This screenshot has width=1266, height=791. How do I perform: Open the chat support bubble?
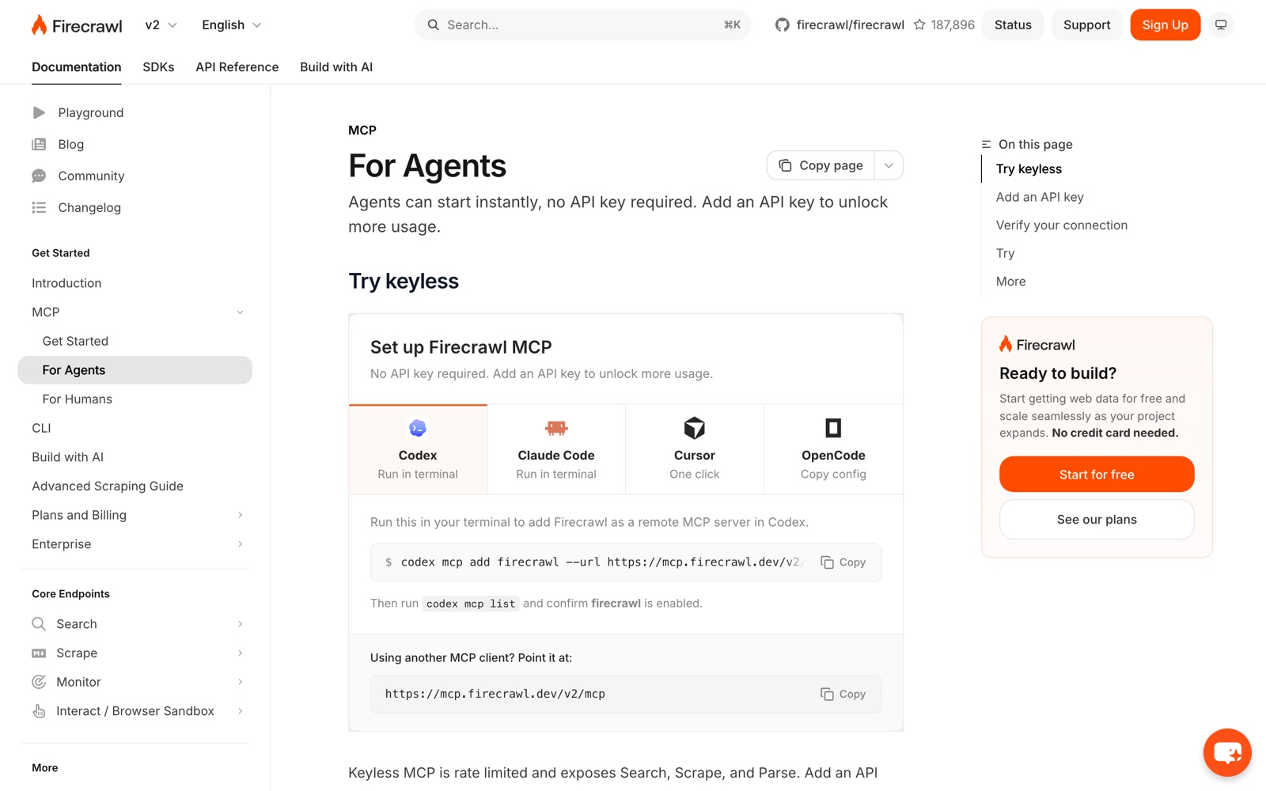[x=1227, y=752]
